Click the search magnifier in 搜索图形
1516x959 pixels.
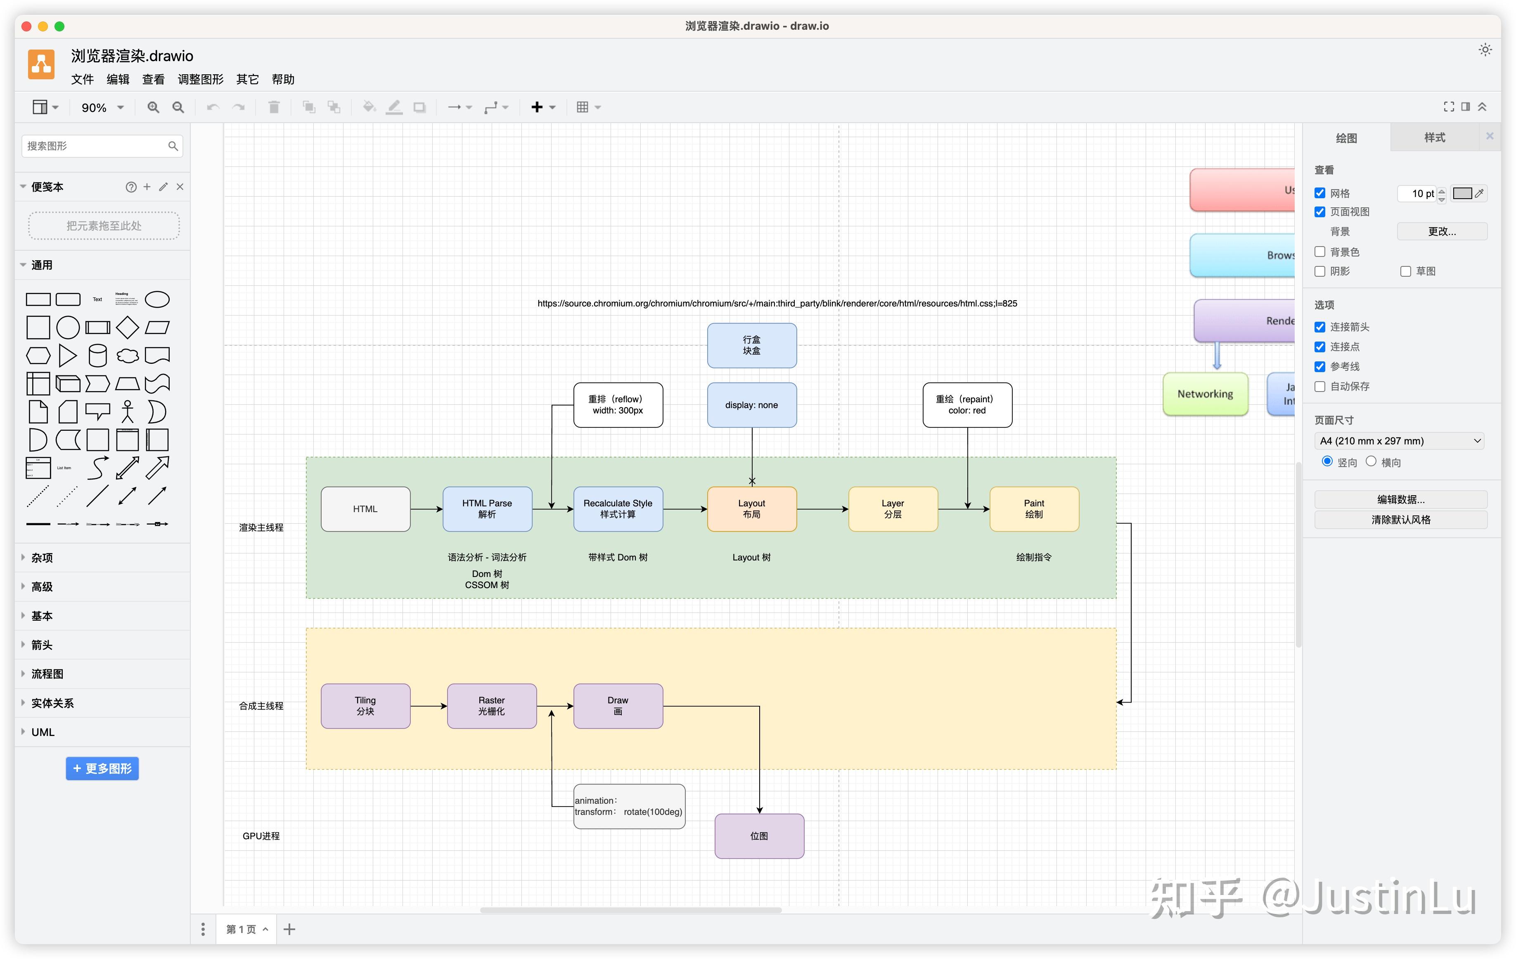(x=173, y=146)
